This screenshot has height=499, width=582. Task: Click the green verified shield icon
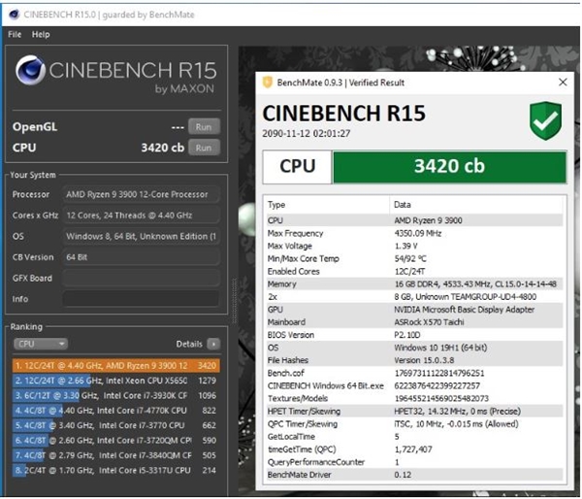pos(545,121)
